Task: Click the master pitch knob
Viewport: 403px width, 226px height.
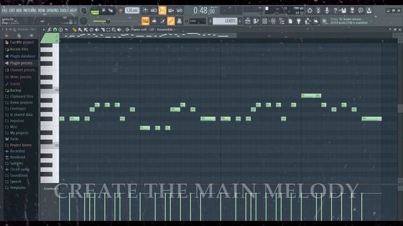Action: point(84,21)
